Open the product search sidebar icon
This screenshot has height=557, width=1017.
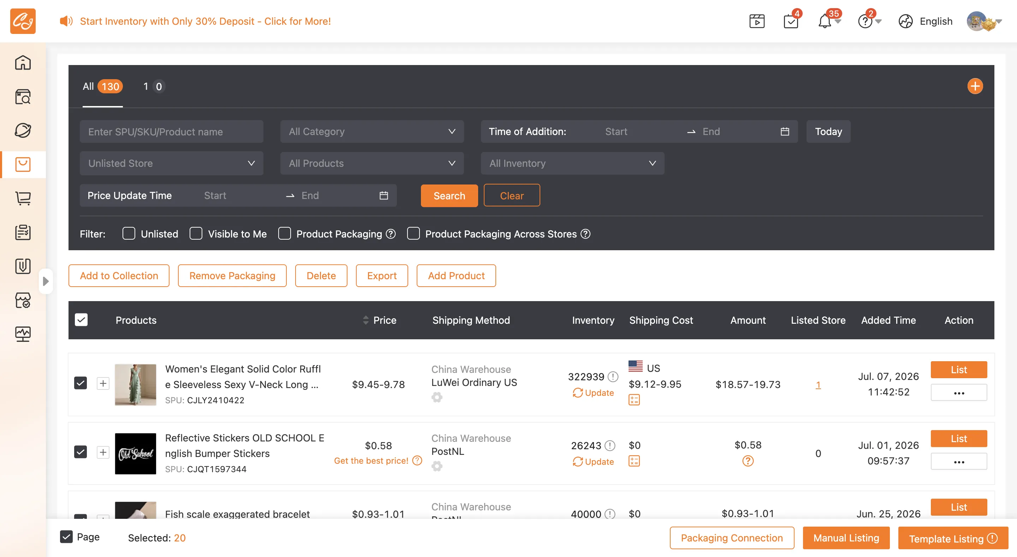[x=23, y=97]
